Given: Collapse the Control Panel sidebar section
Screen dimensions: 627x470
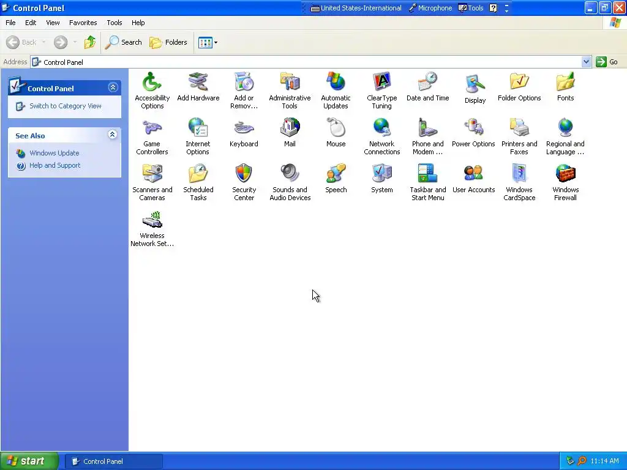Looking at the screenshot, I should tap(113, 87).
